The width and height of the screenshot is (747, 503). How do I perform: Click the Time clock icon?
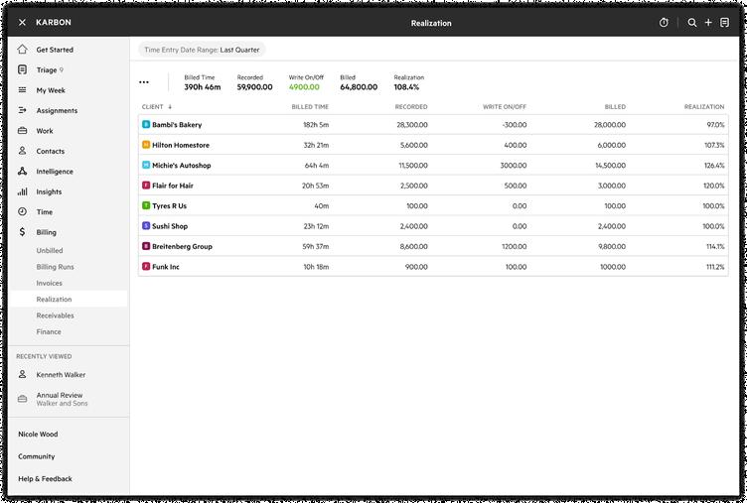pyautogui.click(x=22, y=211)
